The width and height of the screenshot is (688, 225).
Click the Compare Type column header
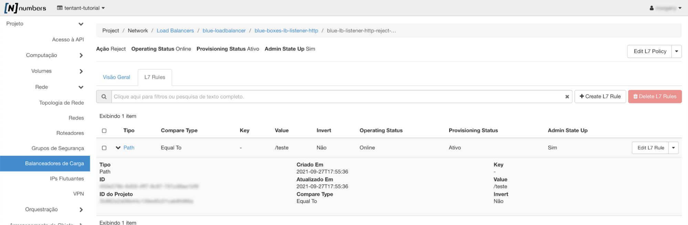(179, 131)
